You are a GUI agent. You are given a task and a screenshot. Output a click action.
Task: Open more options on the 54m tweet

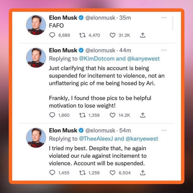[164, 130]
